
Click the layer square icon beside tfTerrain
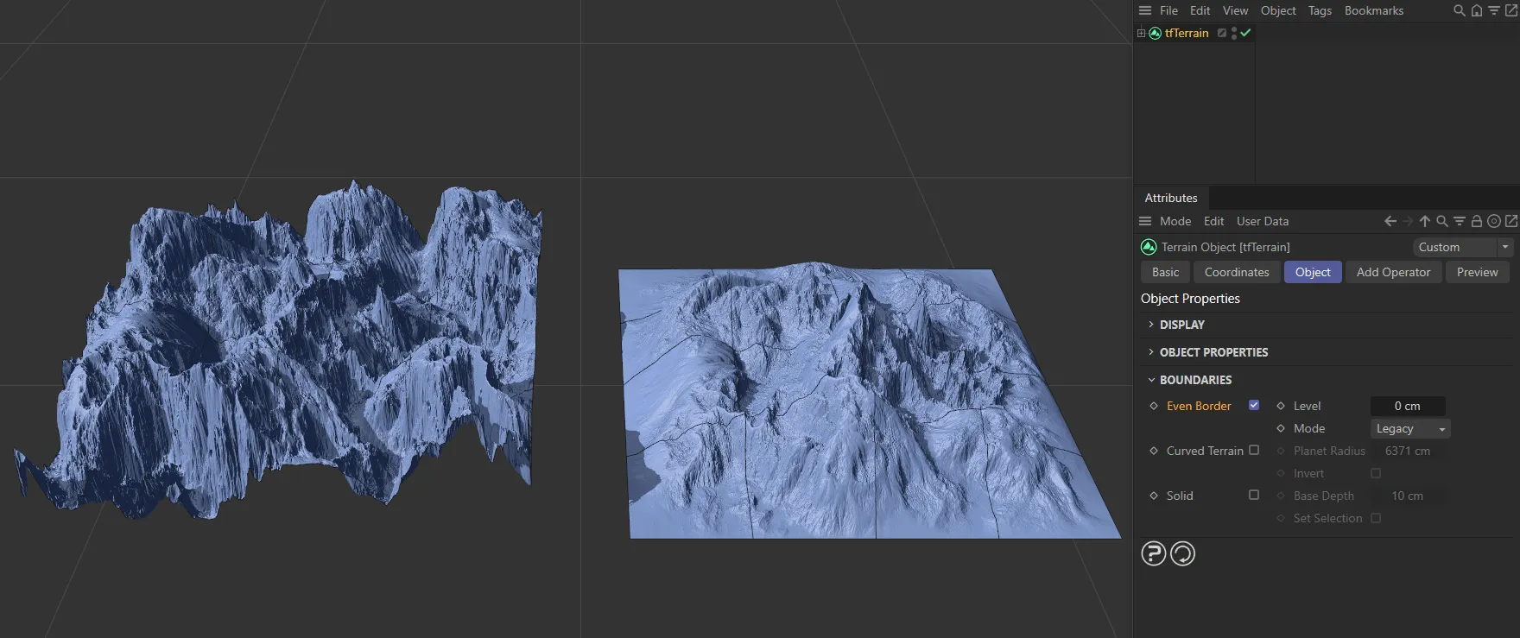pos(1222,33)
